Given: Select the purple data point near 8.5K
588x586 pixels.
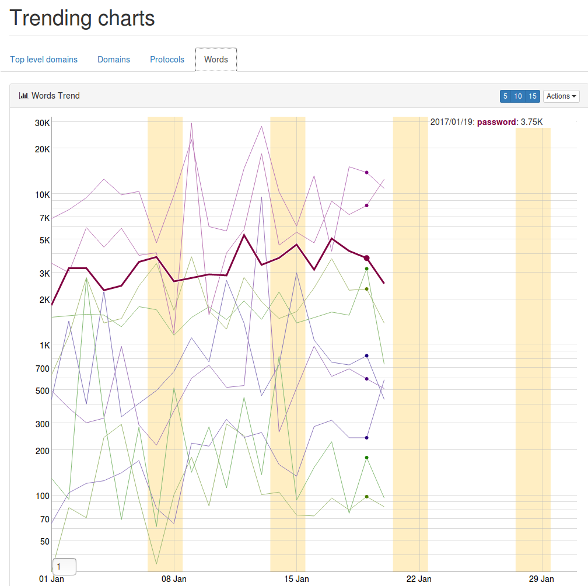Looking at the screenshot, I should 366,205.
